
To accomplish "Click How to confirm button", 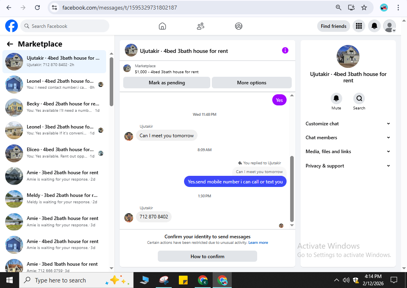I will tap(207, 256).
